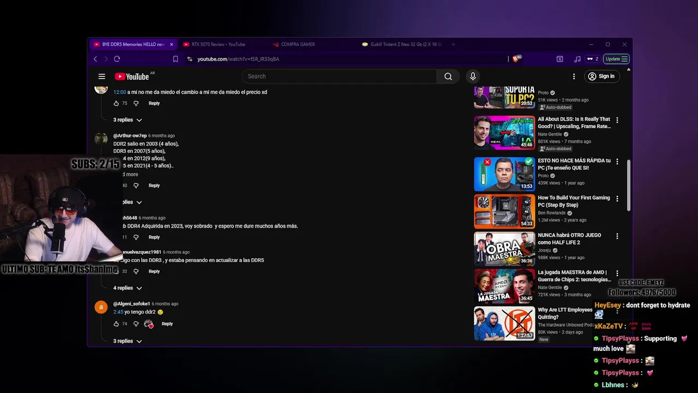Open options for 'La jugada MAESTRA de AMD'
698x393 pixels.
617,273
